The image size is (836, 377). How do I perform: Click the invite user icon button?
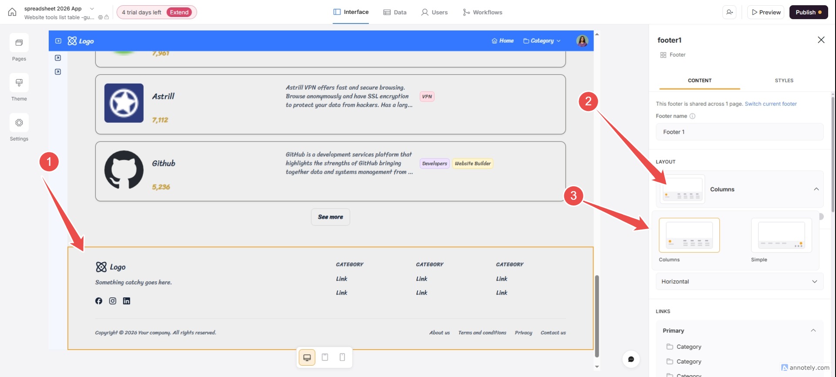point(730,12)
